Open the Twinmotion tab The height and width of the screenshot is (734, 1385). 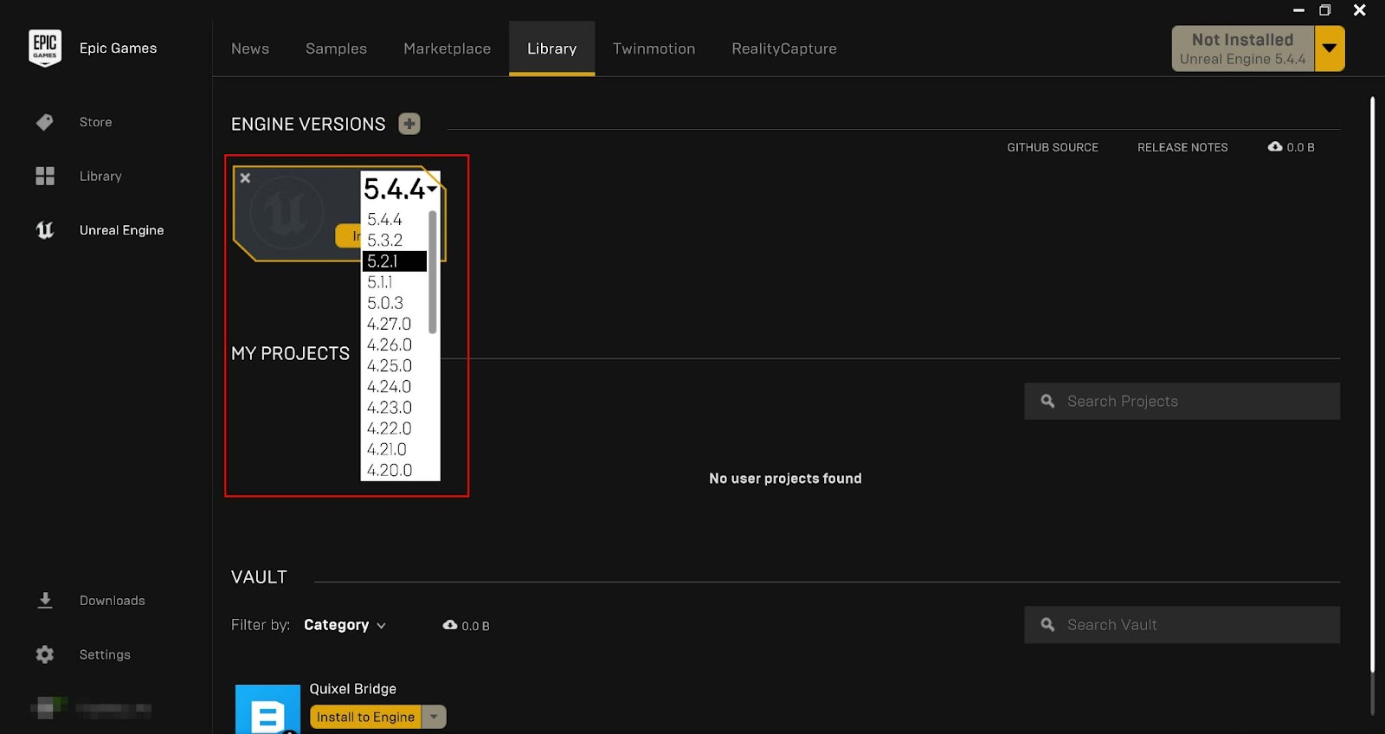(654, 48)
